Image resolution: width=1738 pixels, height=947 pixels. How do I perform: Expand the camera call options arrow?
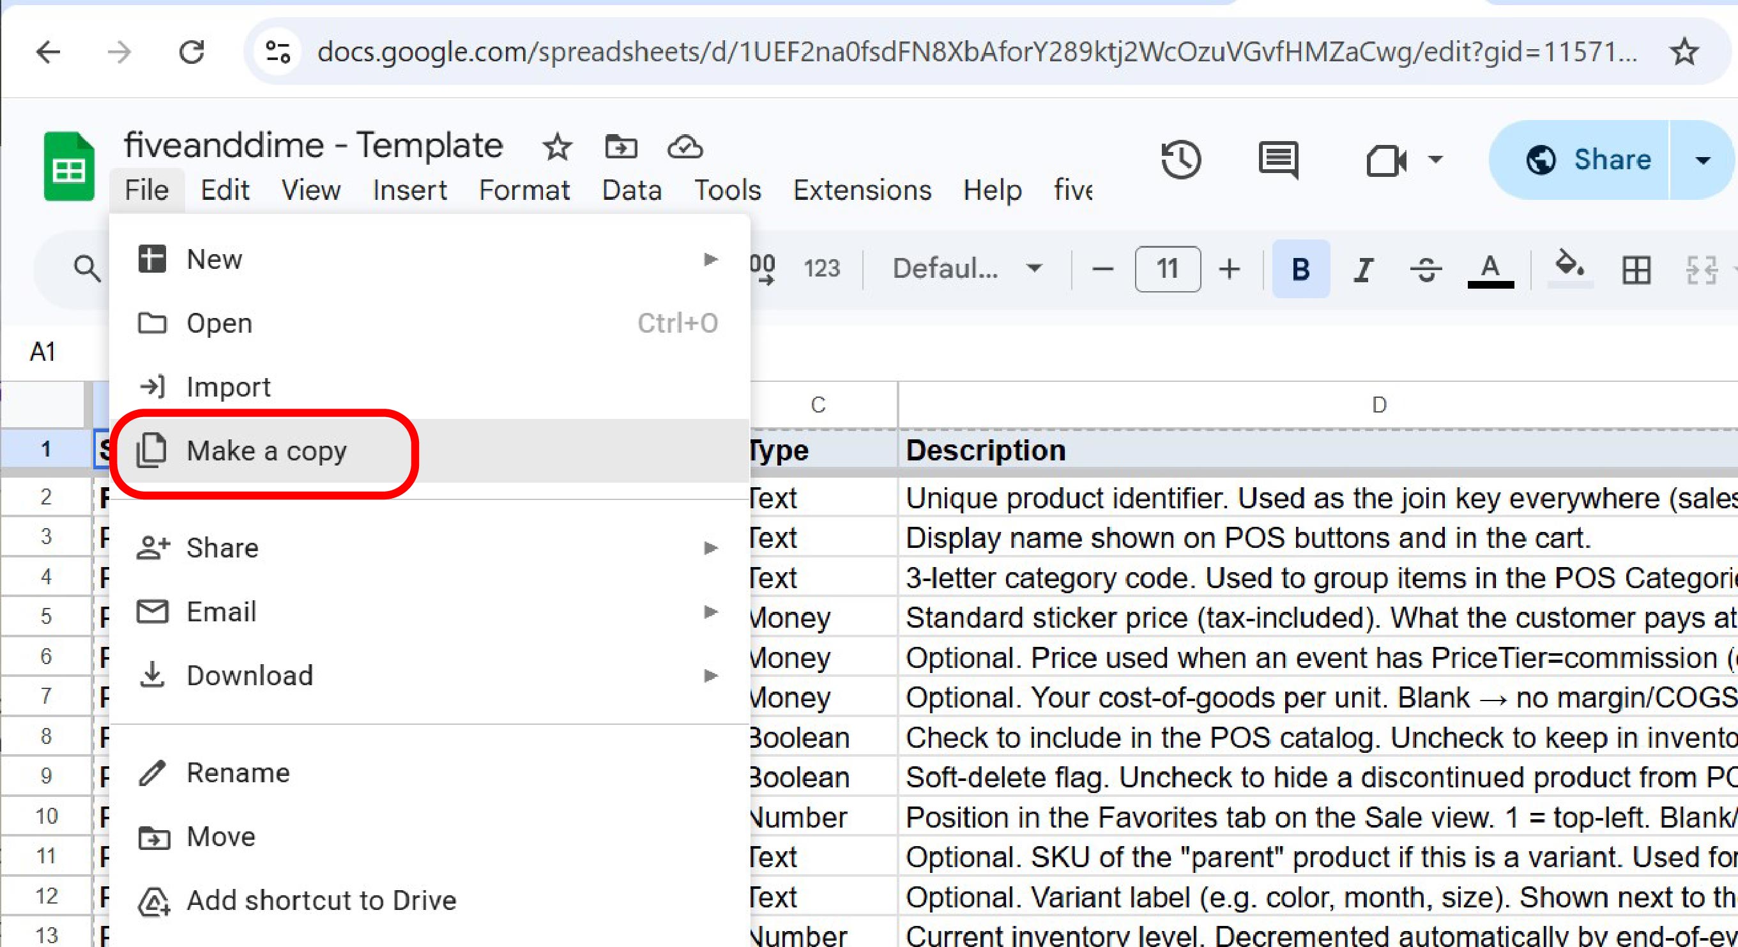coord(1435,160)
